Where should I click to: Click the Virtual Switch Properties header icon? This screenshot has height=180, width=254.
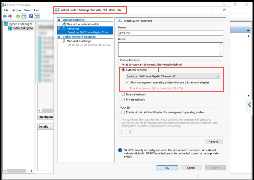pos(120,21)
